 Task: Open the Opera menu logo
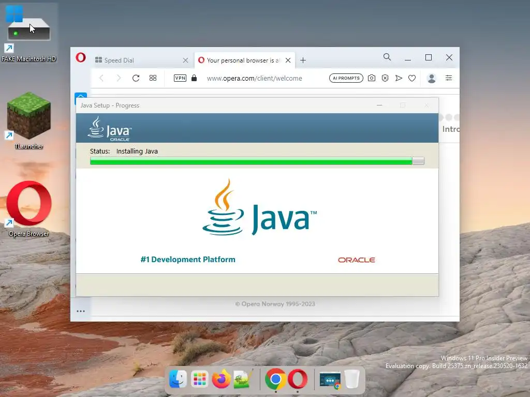(80, 57)
